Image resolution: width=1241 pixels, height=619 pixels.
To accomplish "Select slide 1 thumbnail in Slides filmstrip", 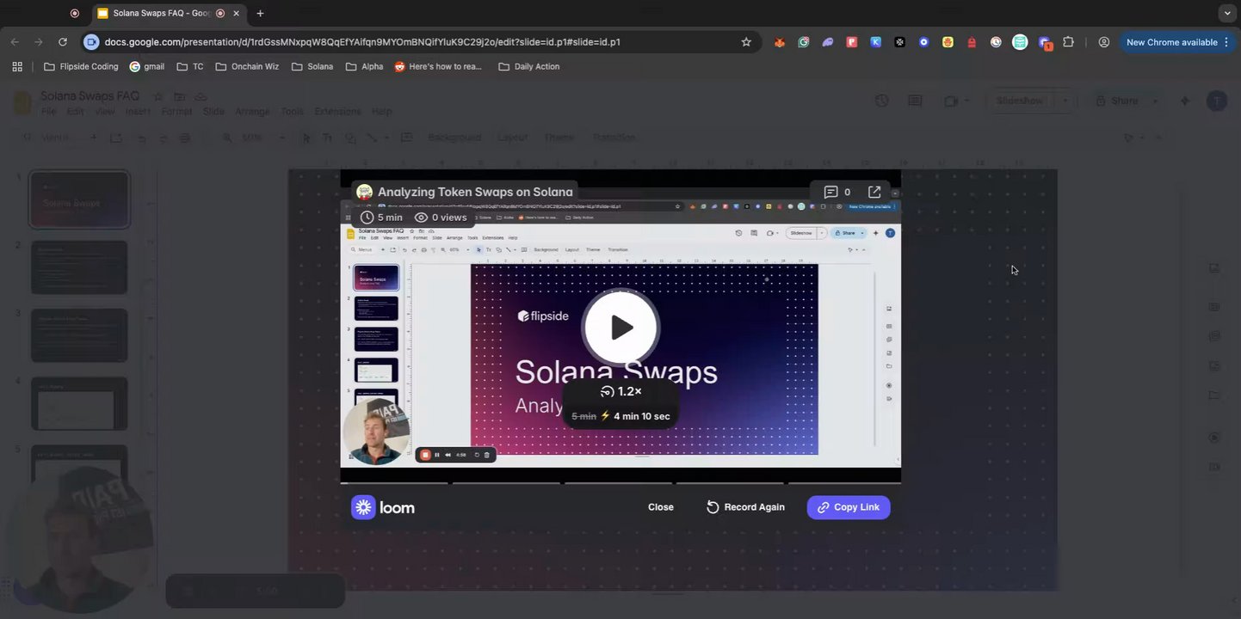I will [79, 199].
